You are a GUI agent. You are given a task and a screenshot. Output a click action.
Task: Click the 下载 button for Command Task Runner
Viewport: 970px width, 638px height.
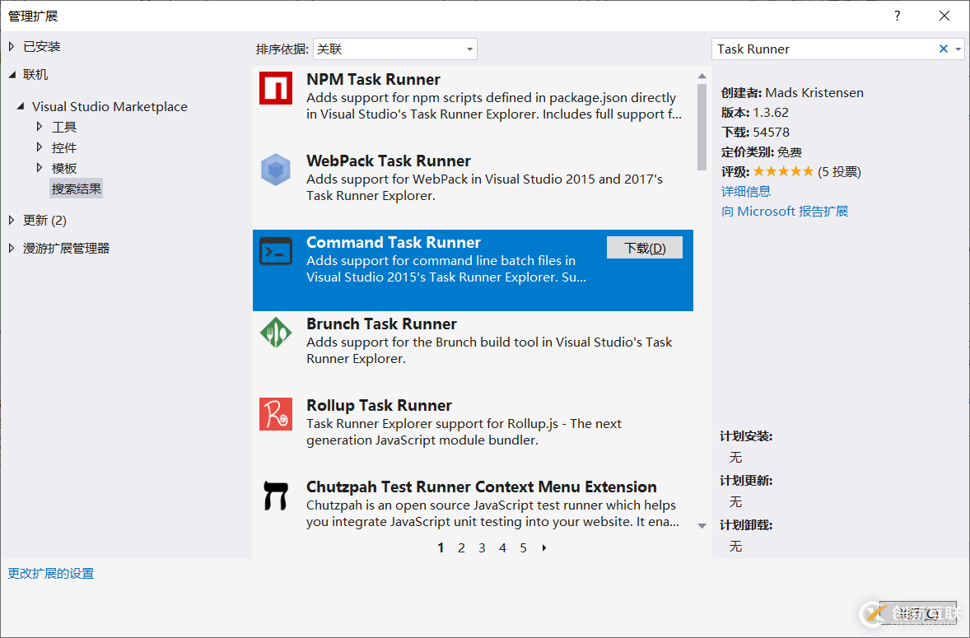point(644,248)
